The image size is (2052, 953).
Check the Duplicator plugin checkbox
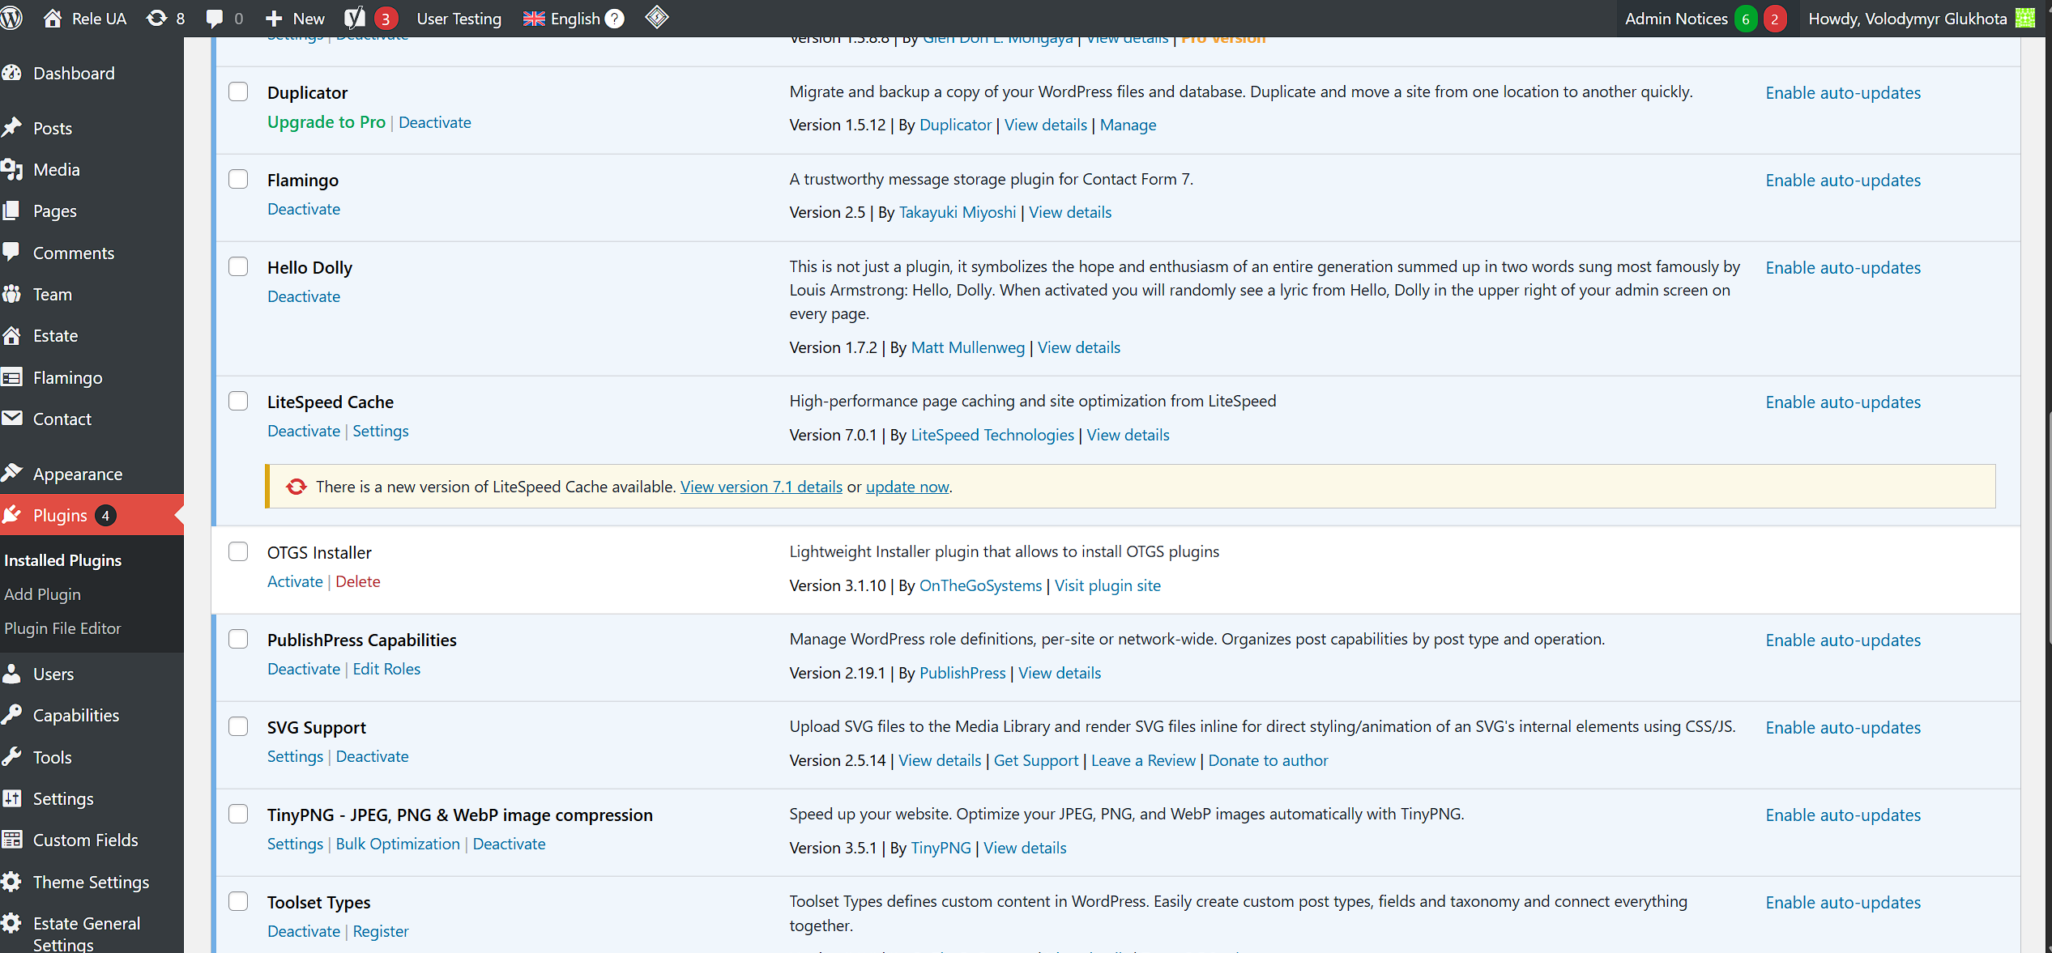[238, 91]
